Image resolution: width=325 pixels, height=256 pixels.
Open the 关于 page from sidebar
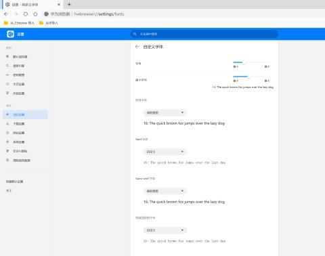tap(9, 191)
